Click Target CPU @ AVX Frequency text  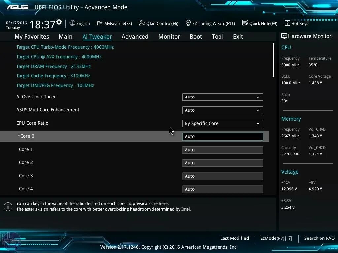pyautogui.click(x=59, y=57)
